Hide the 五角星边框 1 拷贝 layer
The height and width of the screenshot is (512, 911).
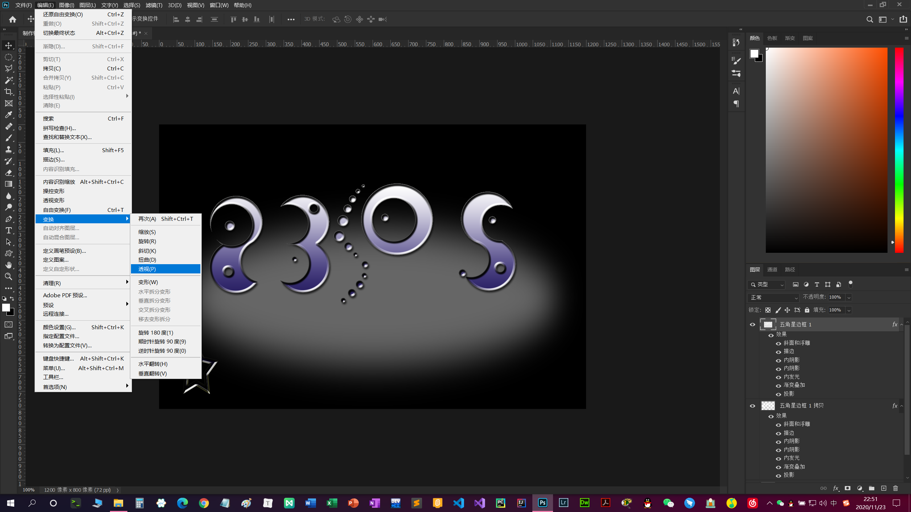[752, 406]
